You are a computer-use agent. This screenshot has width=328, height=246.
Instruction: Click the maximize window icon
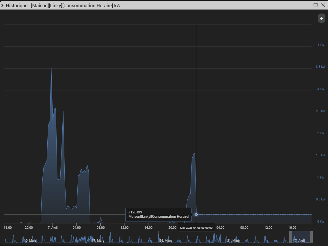click(316, 5)
